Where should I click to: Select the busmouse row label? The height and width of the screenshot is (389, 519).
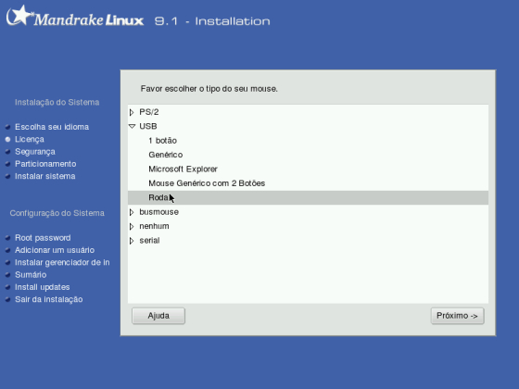coord(158,212)
